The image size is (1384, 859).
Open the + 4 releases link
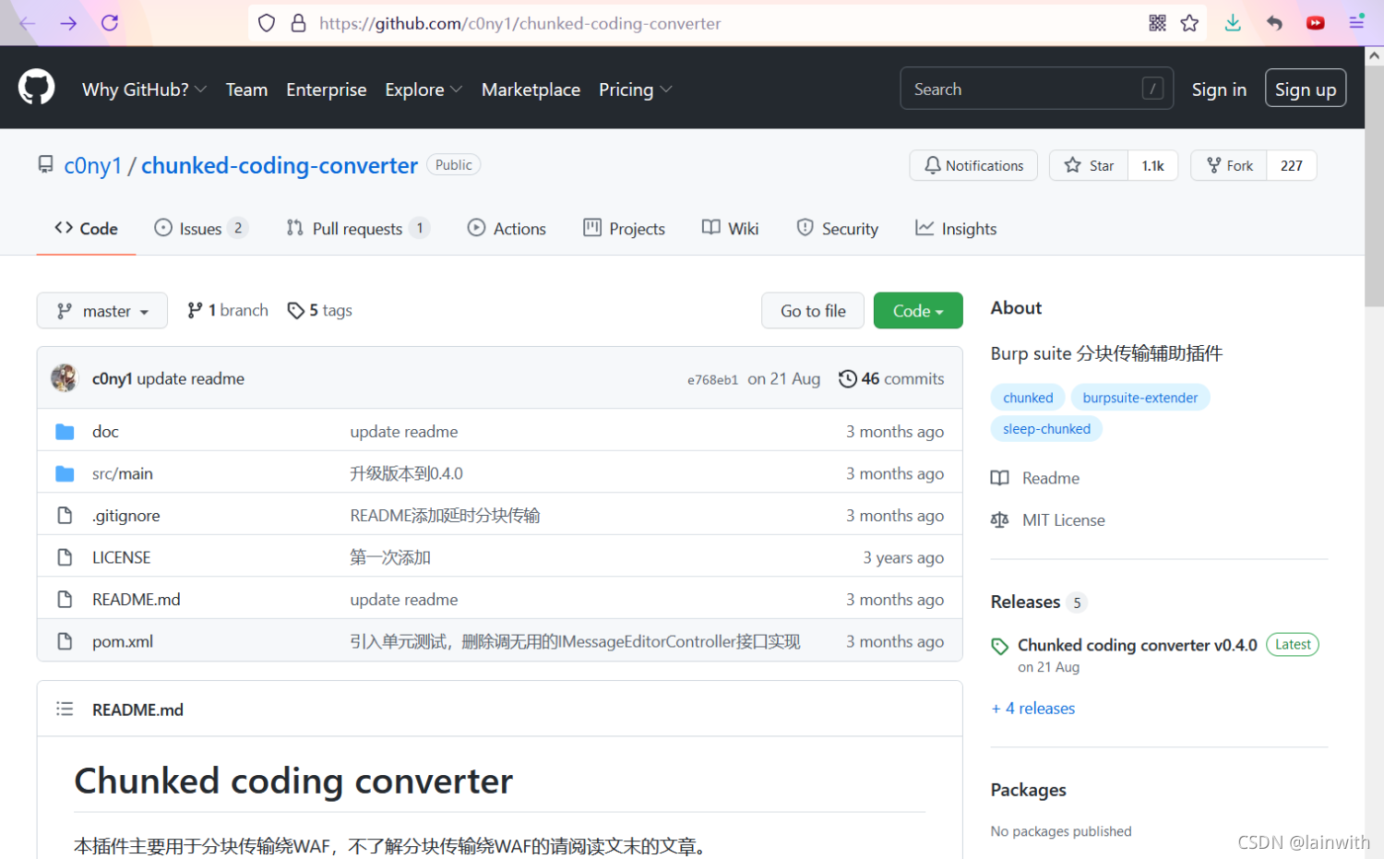click(x=1033, y=709)
